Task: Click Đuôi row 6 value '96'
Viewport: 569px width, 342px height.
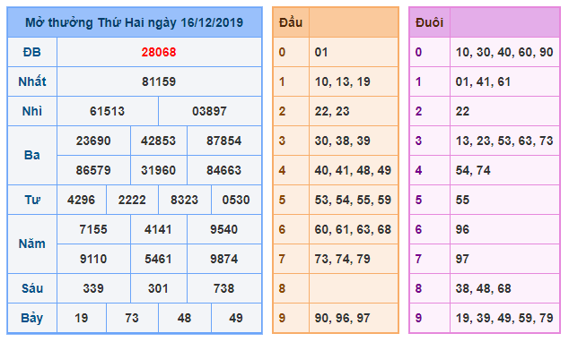Action: 463,229
